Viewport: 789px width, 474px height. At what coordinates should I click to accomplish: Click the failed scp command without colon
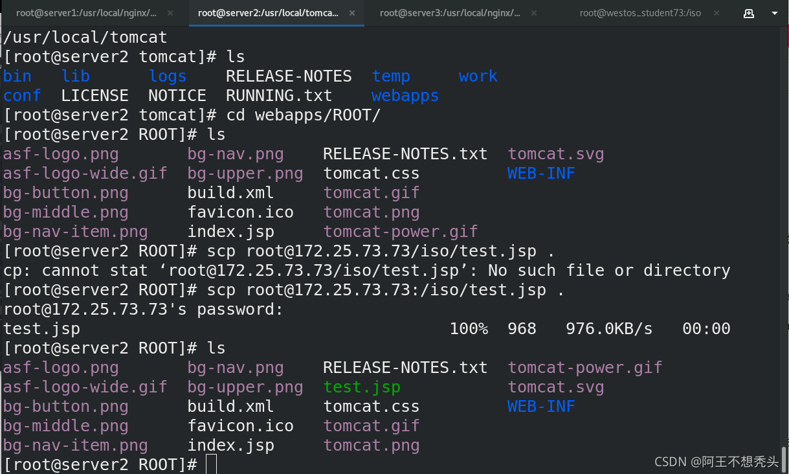pyautogui.click(x=381, y=251)
